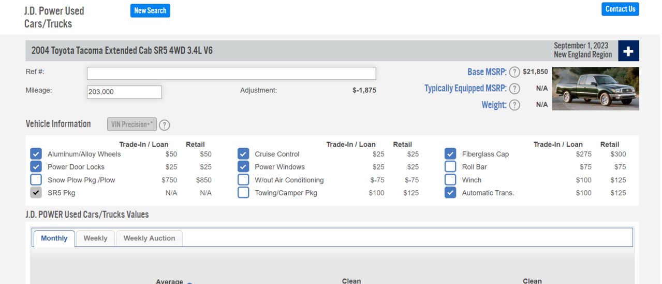Select the Monthly tab
Viewport: 662px width, 284px height.
coord(54,238)
